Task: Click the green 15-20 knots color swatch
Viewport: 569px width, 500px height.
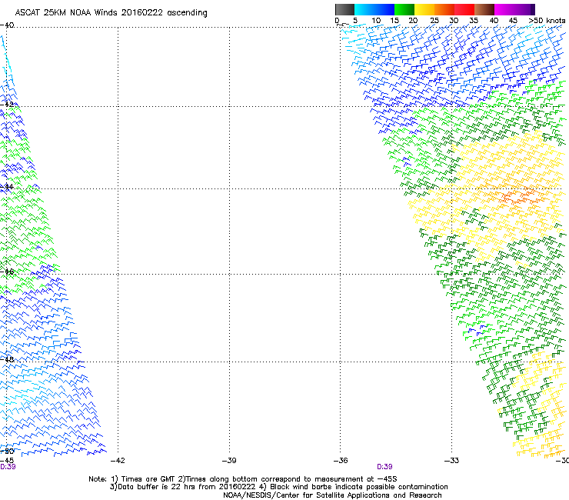Action: point(404,9)
